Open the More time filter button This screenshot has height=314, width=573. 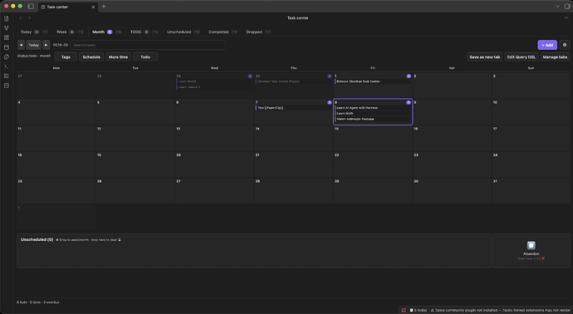click(118, 57)
